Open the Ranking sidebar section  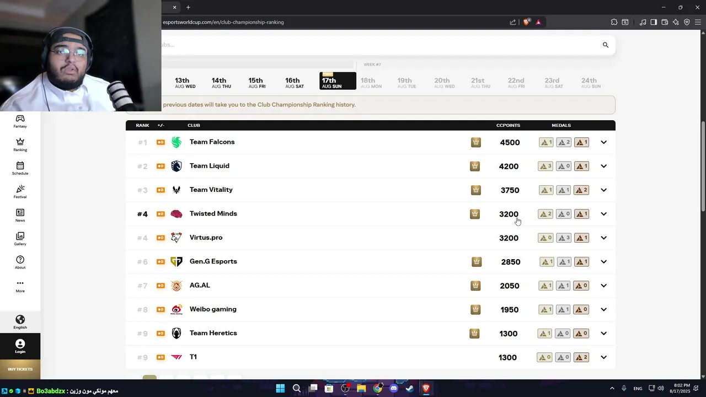pyautogui.click(x=20, y=145)
